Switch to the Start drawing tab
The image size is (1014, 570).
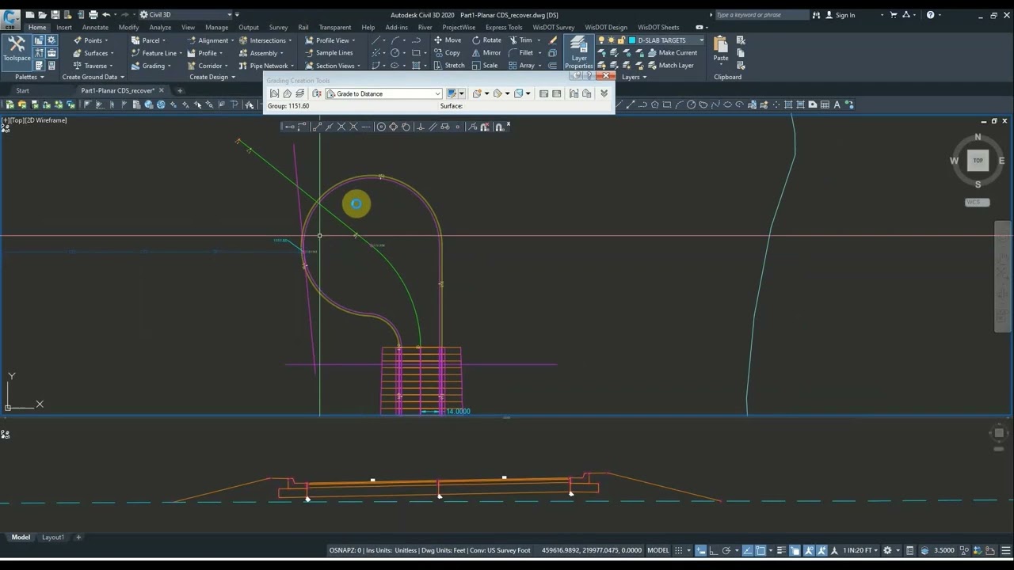pos(22,90)
